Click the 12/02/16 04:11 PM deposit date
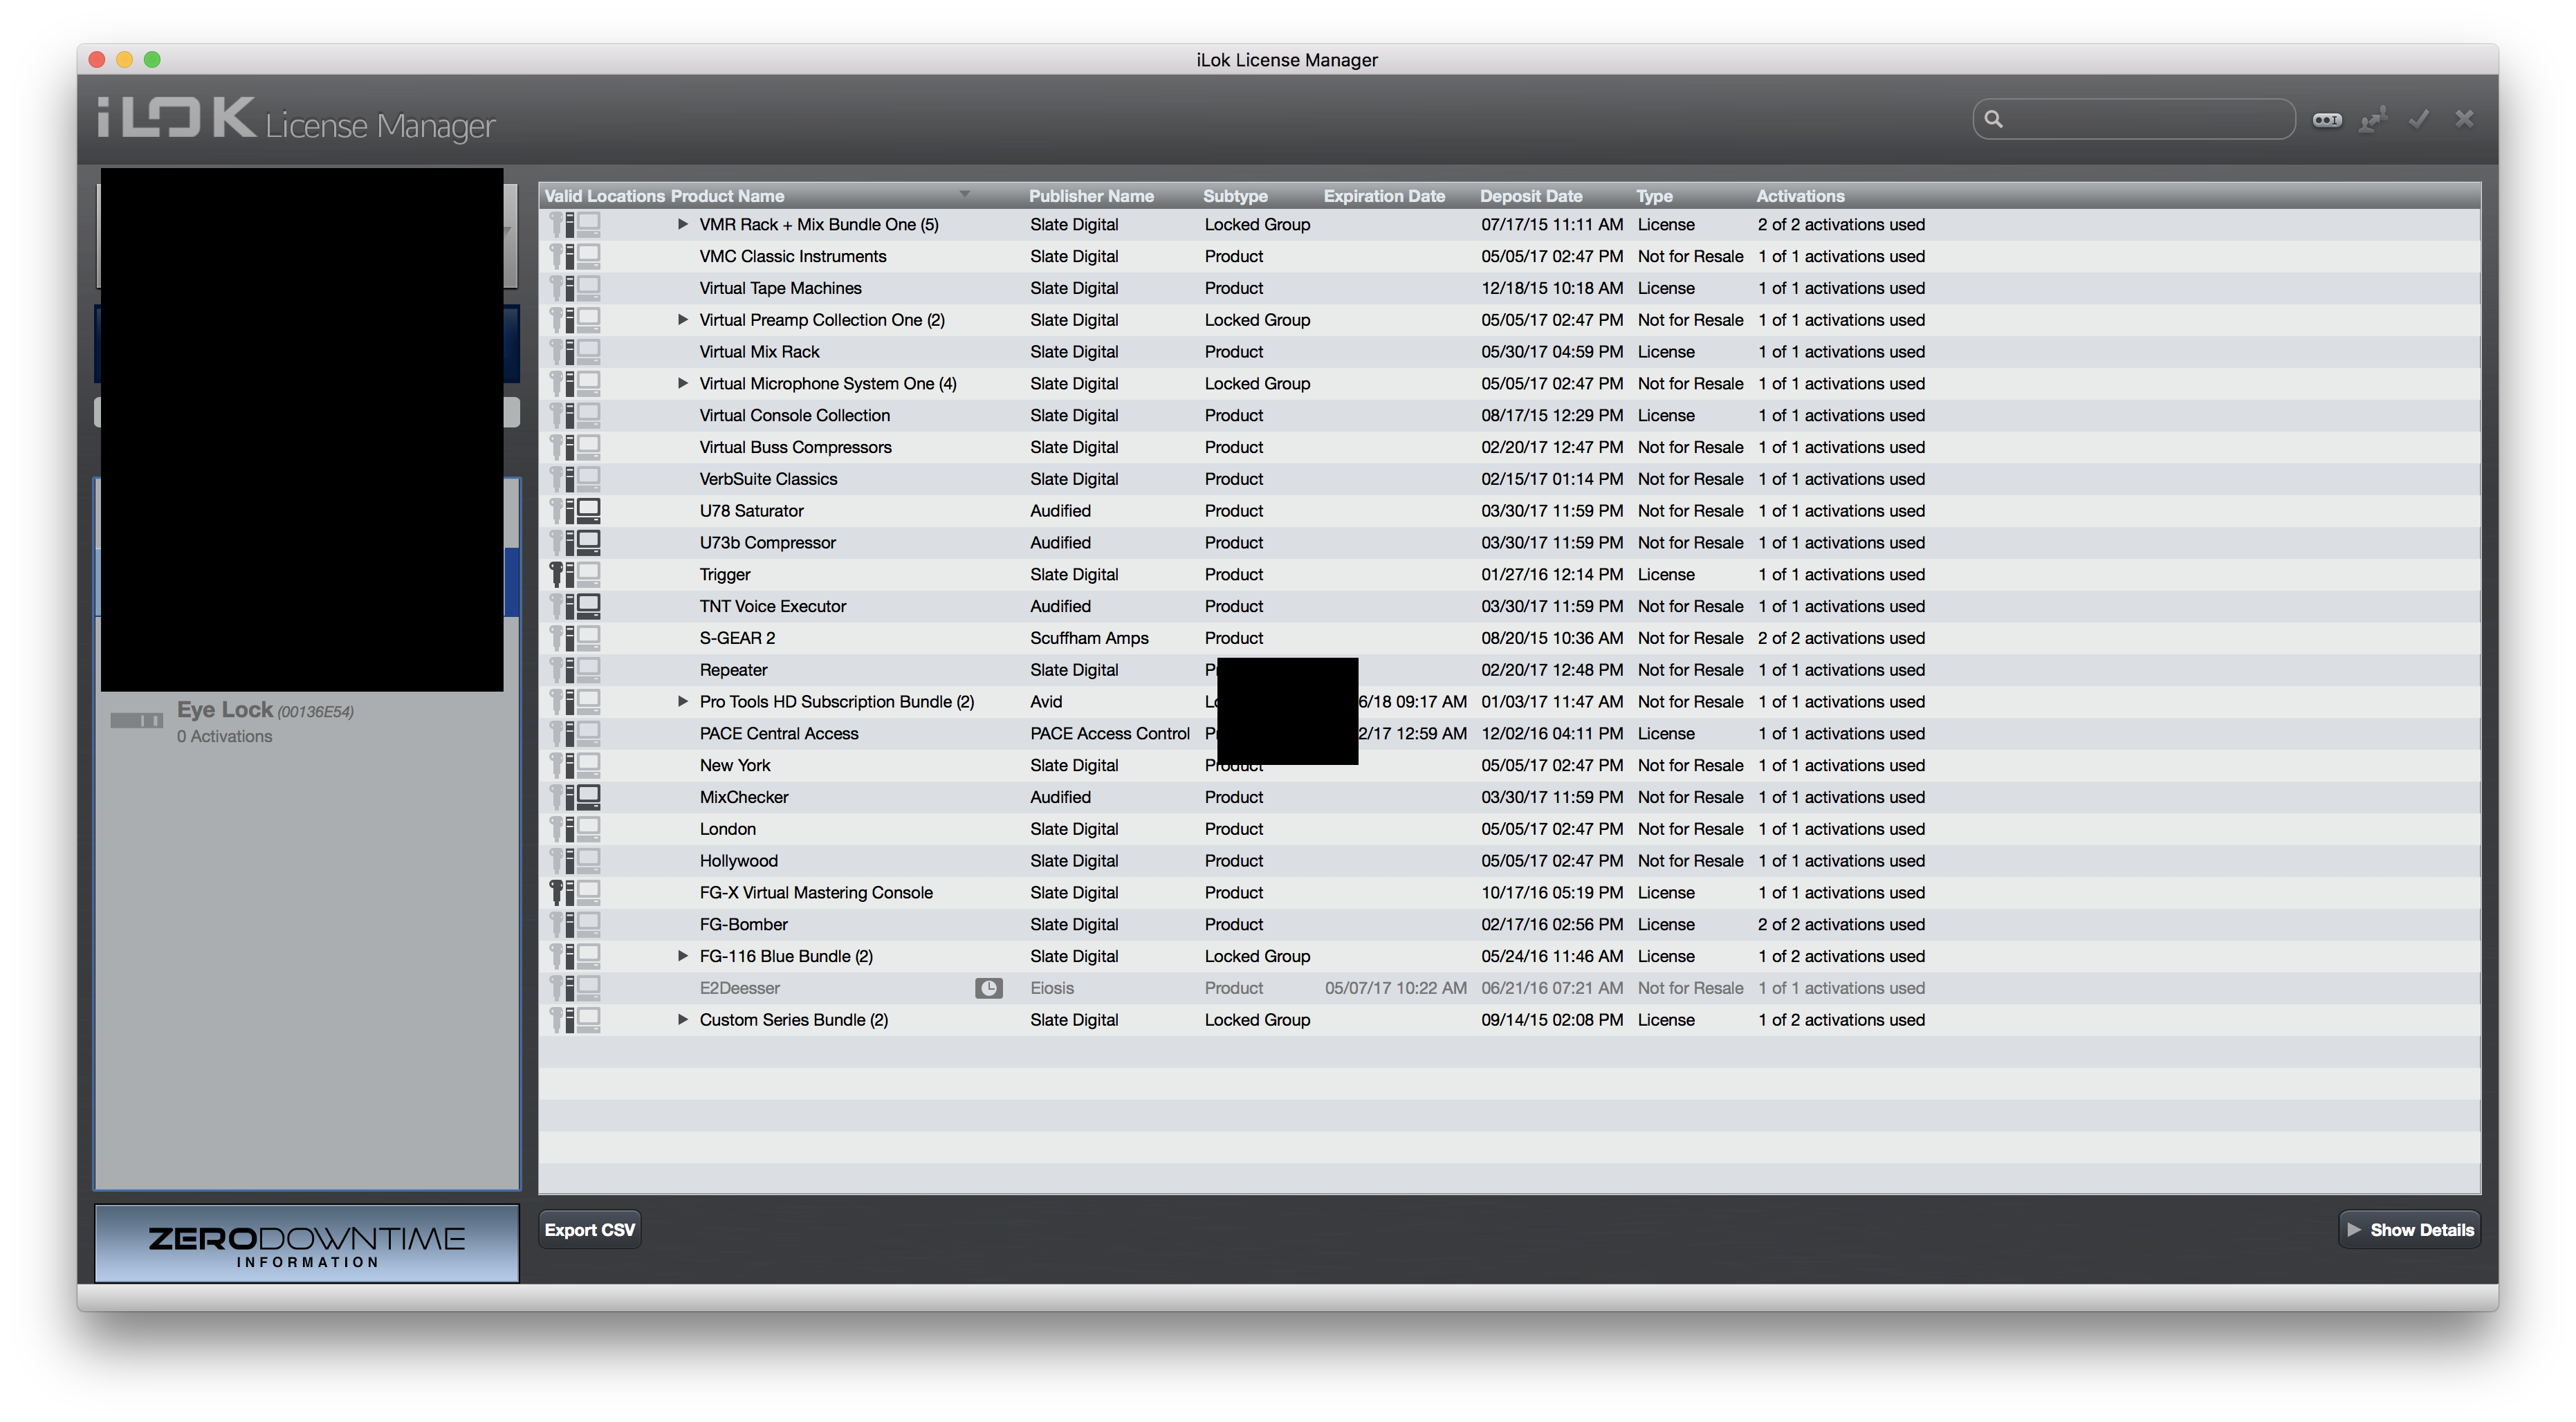This screenshot has width=2576, height=1422. pos(1552,734)
